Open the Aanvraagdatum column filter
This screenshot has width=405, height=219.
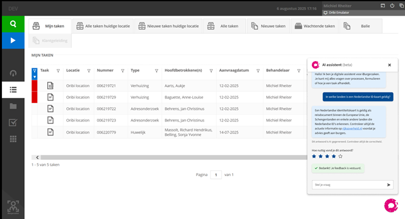pos(258,71)
